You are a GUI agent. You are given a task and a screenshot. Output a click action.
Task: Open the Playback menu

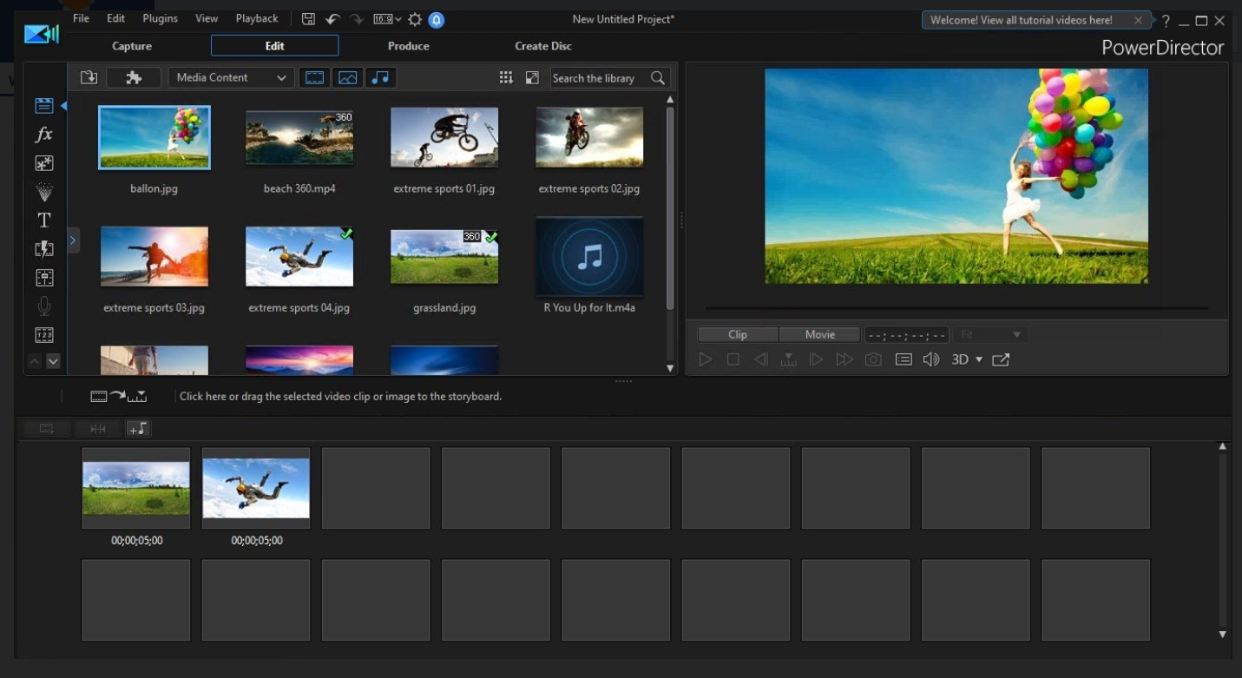tap(257, 18)
